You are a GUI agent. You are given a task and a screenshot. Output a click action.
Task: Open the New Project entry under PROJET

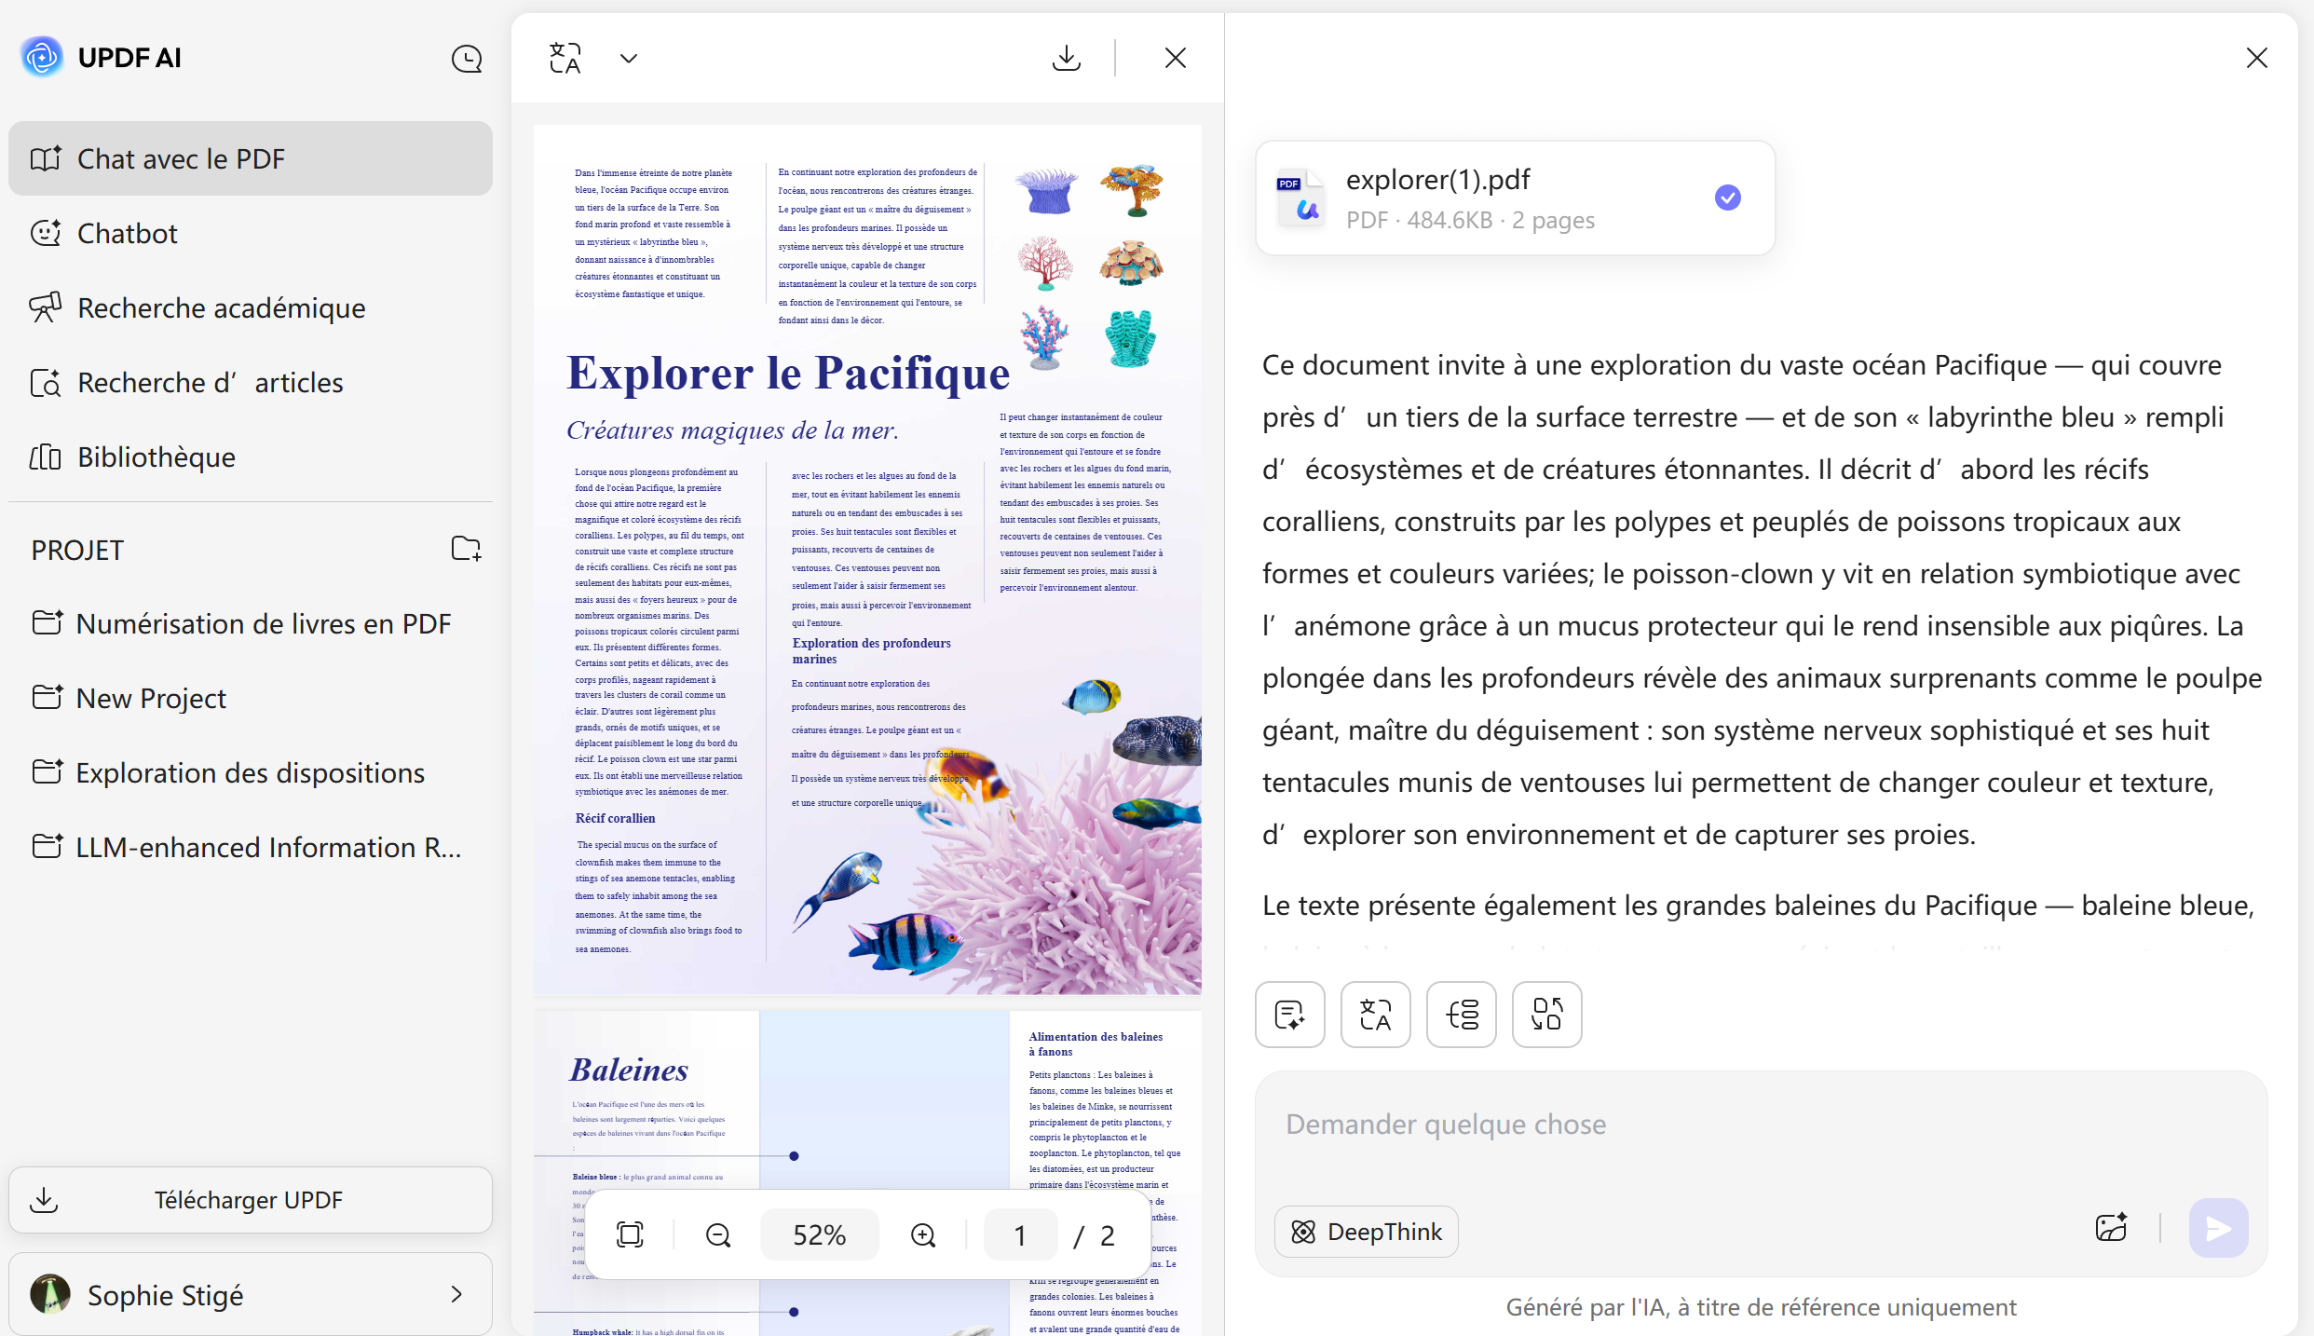[151, 698]
